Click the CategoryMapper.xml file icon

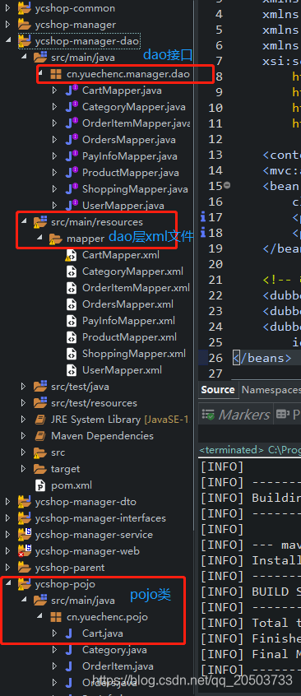click(x=71, y=271)
